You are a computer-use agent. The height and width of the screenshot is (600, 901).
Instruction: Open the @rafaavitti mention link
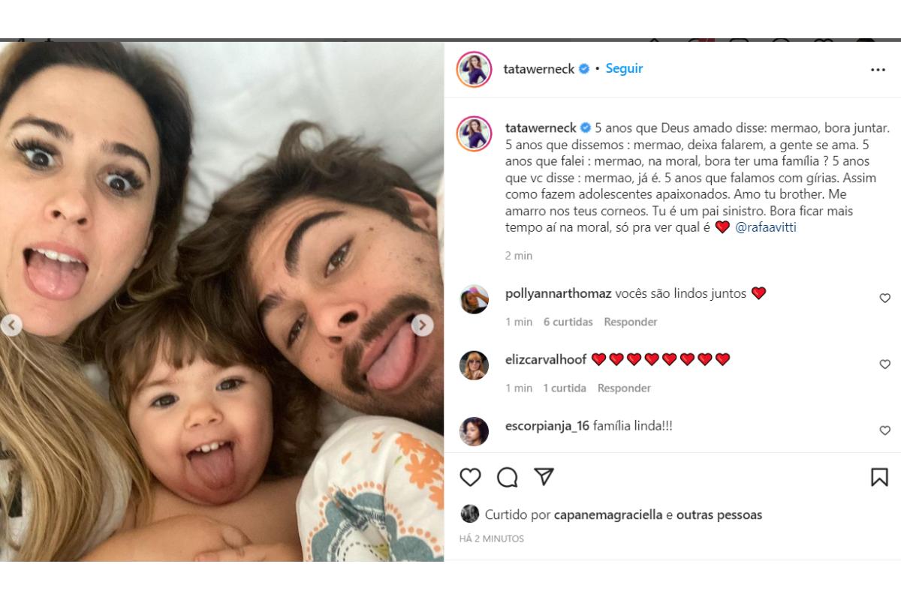pos(766,227)
